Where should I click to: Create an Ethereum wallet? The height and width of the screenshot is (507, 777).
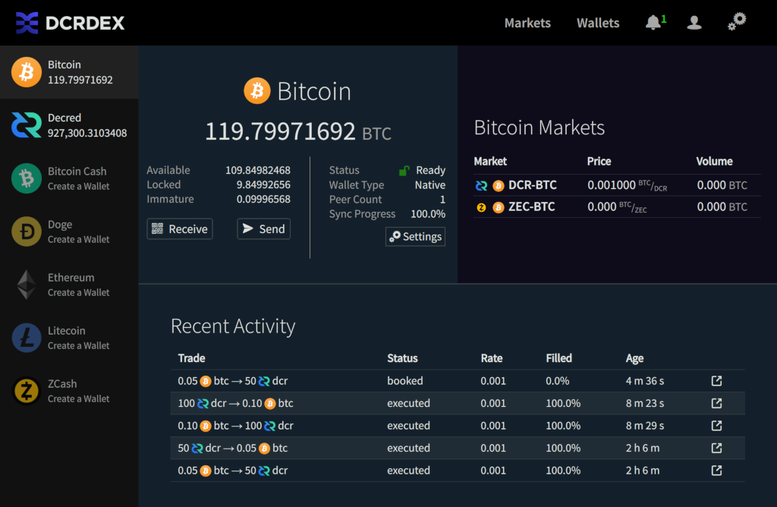click(78, 292)
